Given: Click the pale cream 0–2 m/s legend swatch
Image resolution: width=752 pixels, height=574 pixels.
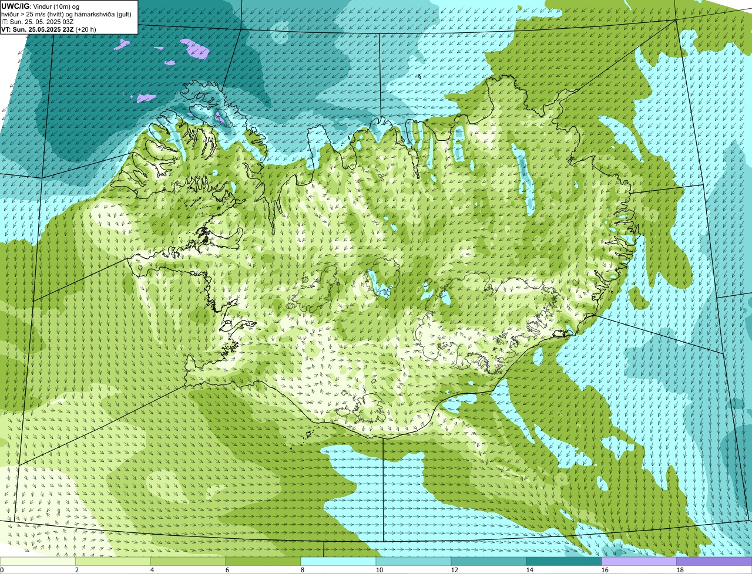Looking at the screenshot, I should coord(38,561).
